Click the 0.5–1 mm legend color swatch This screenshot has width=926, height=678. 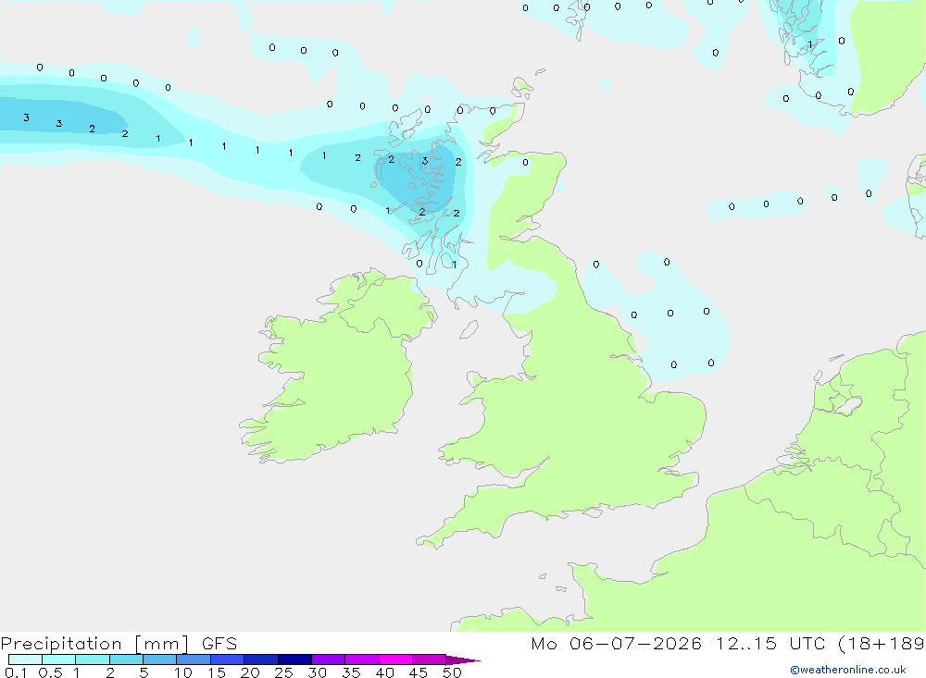pos(58,660)
